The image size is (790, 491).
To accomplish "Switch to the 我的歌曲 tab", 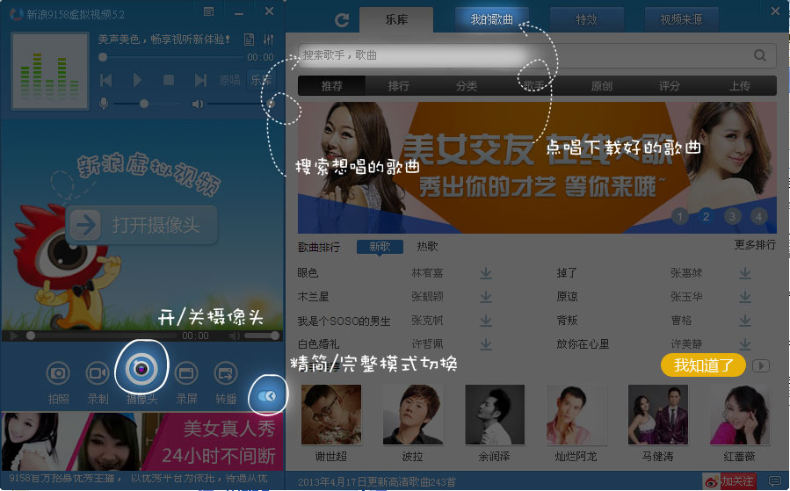I will point(492,19).
